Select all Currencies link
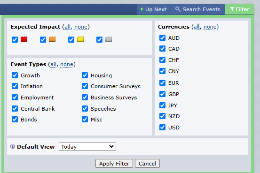This screenshot has height=173, width=260. (197, 27)
